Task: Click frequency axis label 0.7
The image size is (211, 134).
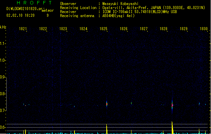Action: click(x=2, y=111)
